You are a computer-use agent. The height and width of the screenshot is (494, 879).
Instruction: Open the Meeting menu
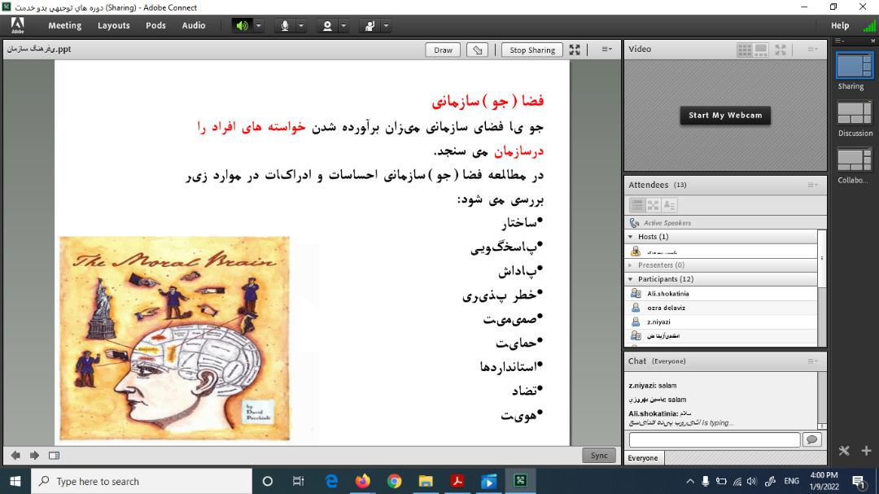64,25
